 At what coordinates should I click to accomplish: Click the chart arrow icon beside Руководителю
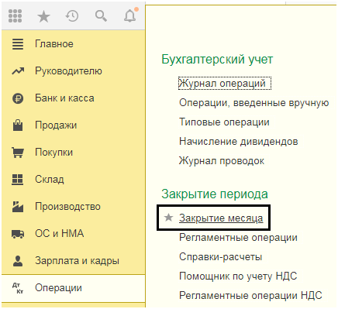18,71
